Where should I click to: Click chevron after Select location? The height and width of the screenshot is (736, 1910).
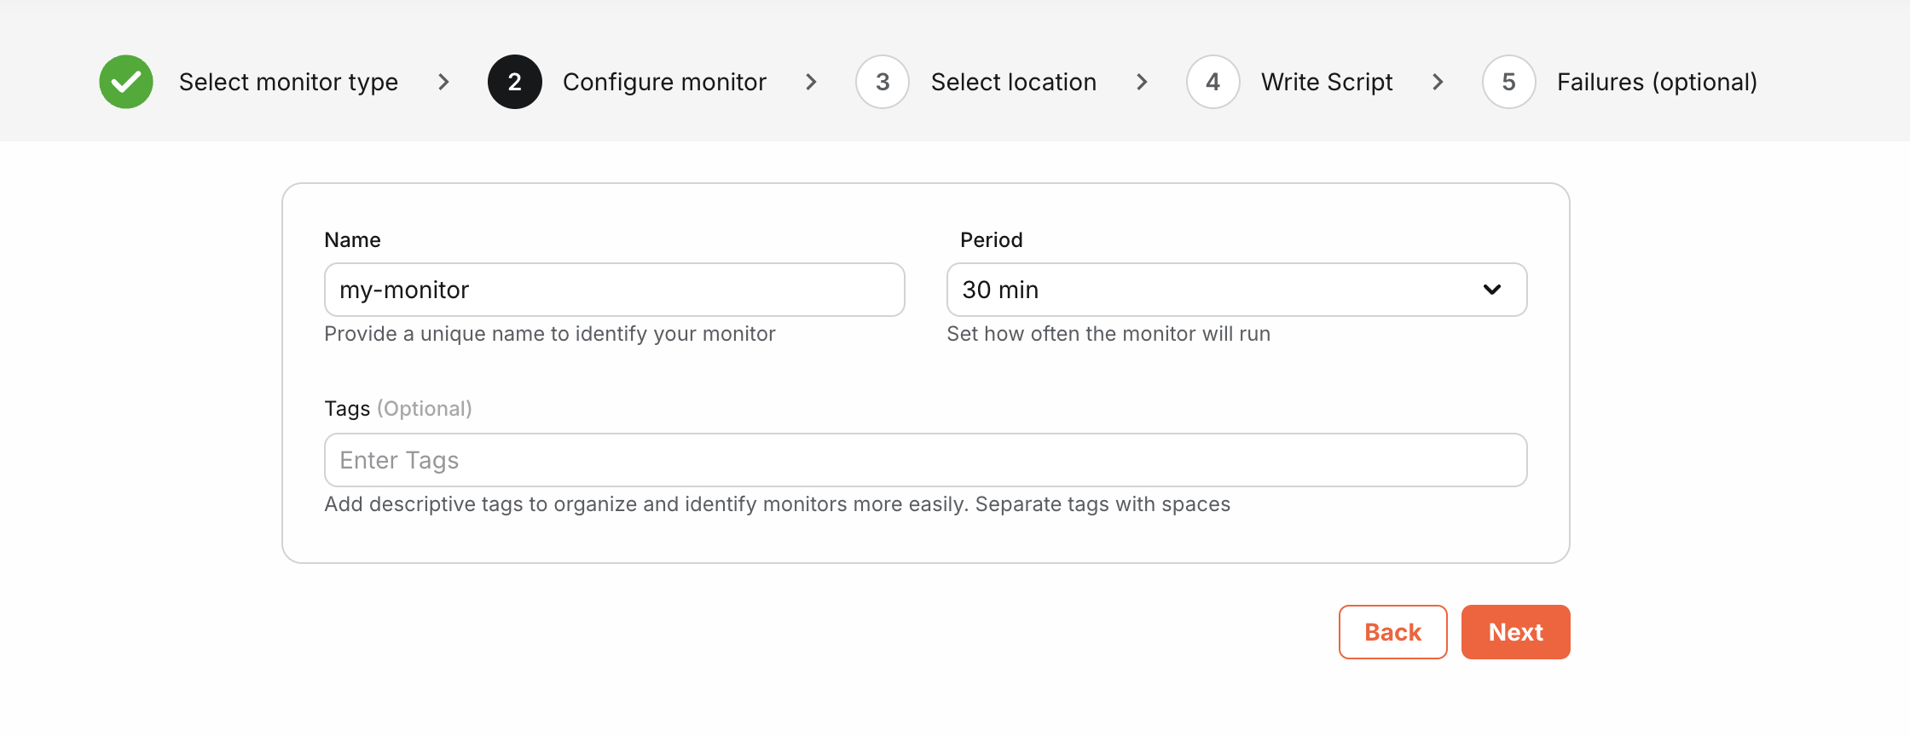point(1142,82)
